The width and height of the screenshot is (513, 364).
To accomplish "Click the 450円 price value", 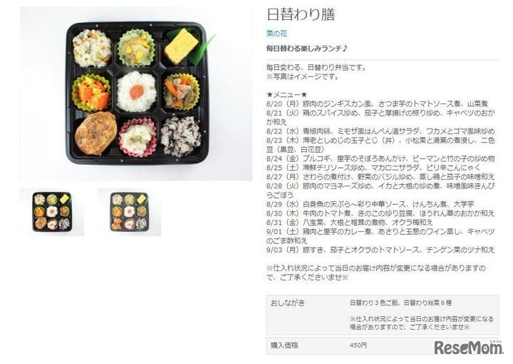I will click(x=358, y=345).
